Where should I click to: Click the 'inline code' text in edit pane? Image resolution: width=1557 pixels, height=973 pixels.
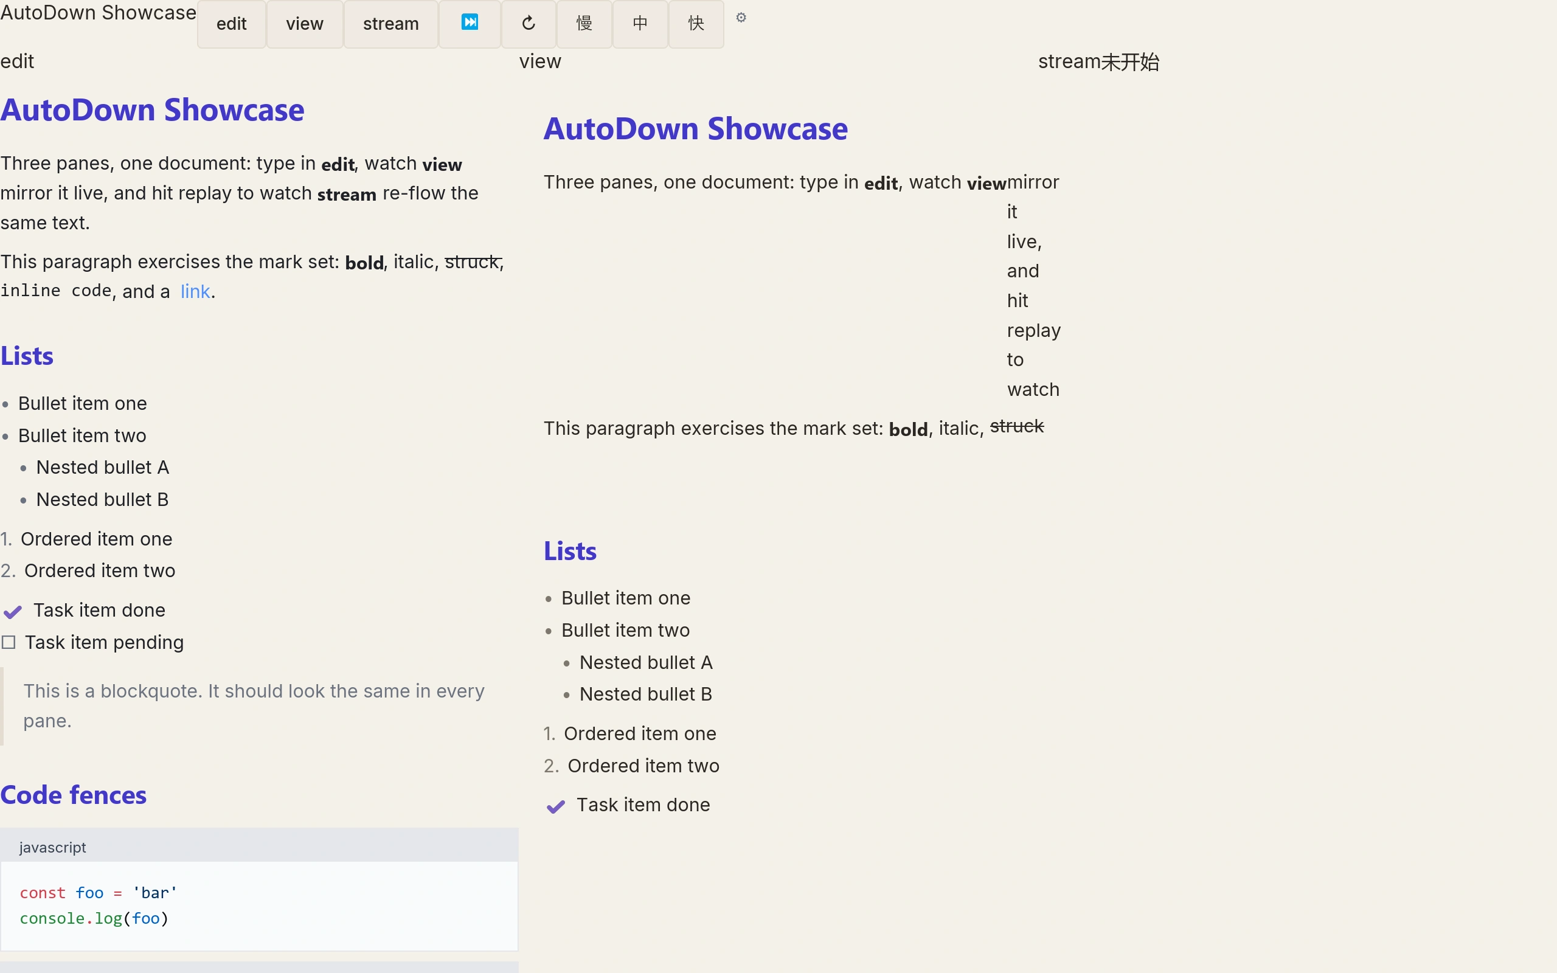(56, 291)
